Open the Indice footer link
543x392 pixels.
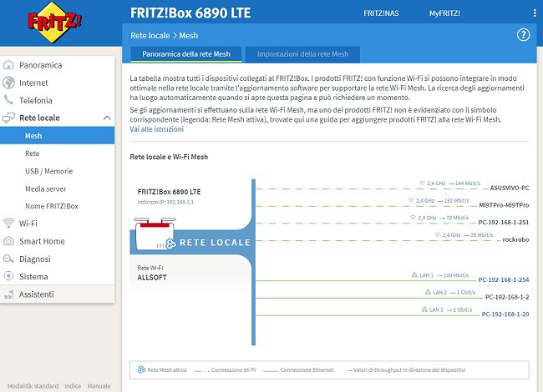73,386
